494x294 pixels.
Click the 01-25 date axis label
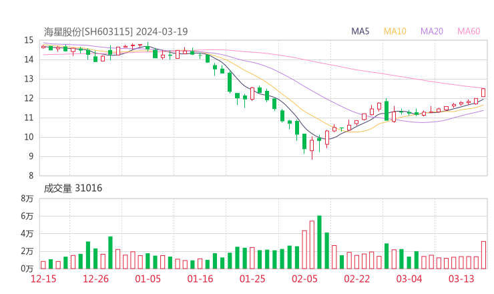252,279
